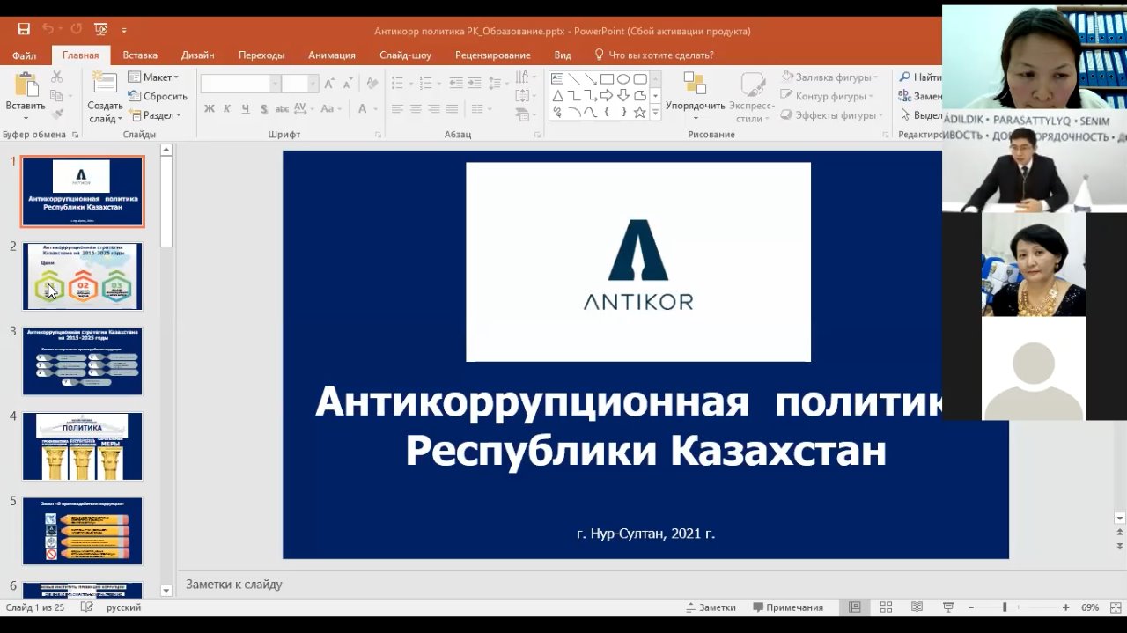Select the star shape in shapes gallery
The height and width of the screenshot is (633, 1127).
click(x=640, y=112)
